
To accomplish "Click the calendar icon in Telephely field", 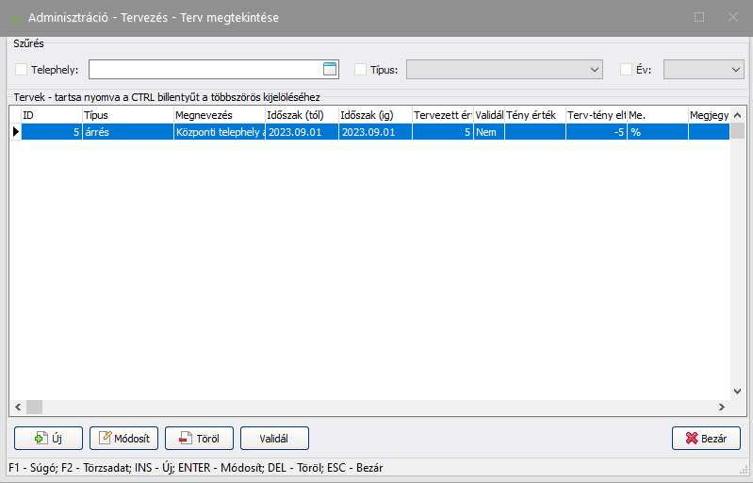I will pos(329,68).
